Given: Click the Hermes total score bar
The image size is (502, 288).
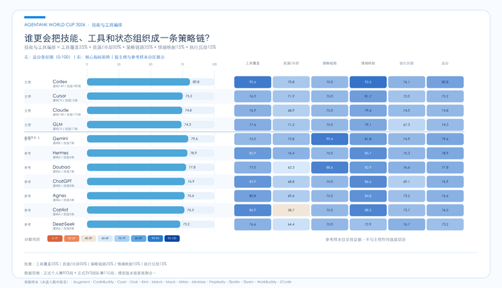Looking at the screenshot, I should point(137,153).
